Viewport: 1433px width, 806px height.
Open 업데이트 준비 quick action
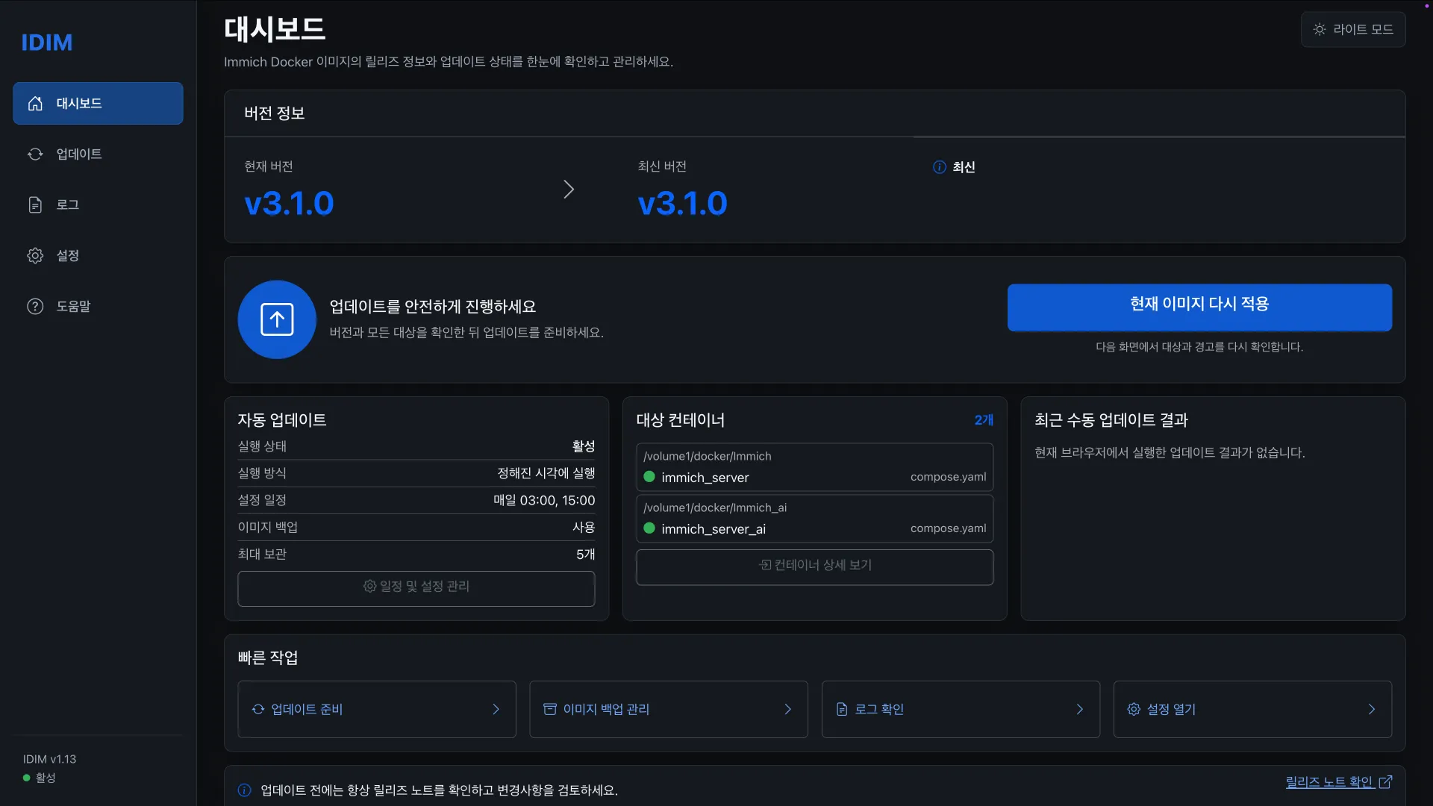point(376,709)
